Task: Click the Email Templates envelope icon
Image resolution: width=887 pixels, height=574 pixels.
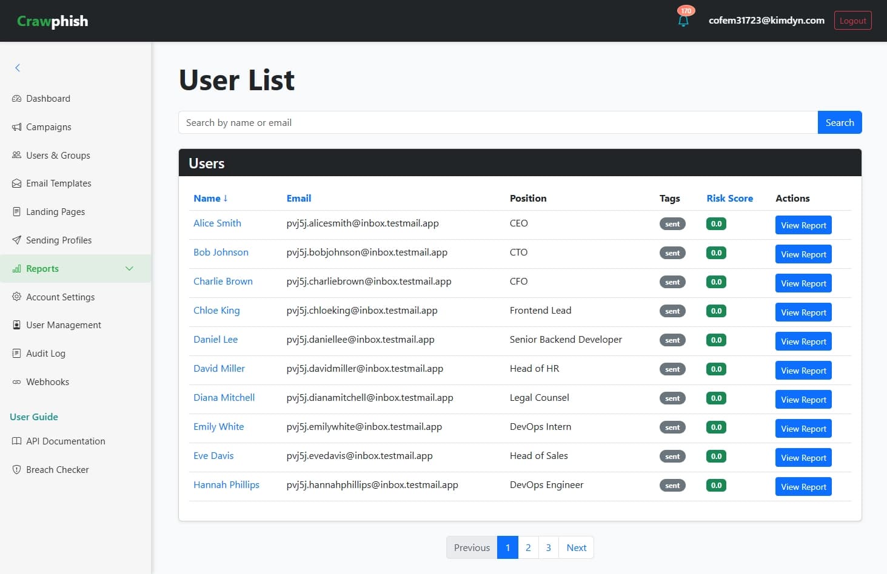Action: pos(15,183)
